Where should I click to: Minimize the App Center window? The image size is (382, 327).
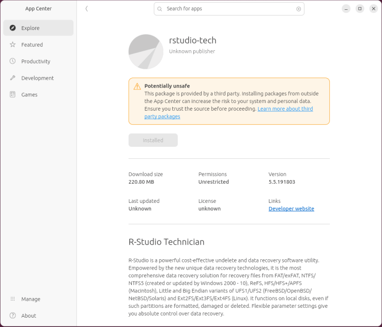346,9
